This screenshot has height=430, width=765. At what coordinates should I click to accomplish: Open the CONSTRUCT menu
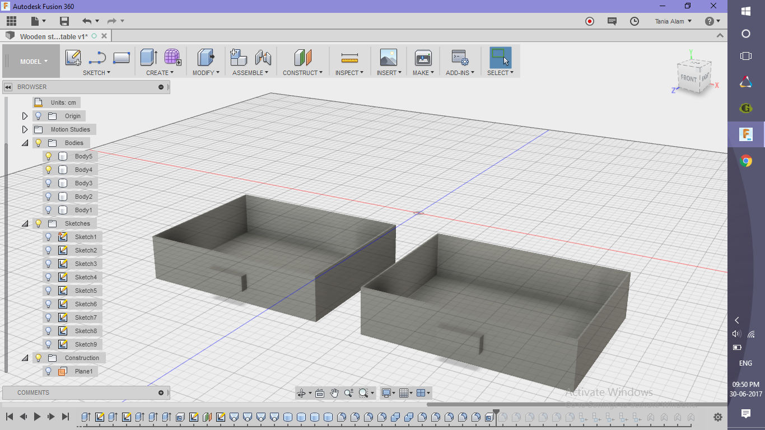pos(302,73)
